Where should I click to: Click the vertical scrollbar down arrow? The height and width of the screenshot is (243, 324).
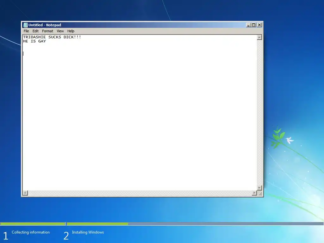pyautogui.click(x=259, y=188)
